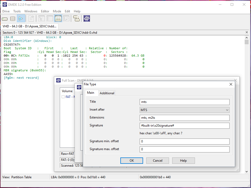Click the Signature max. offset field
The image size is (251, 188).
click(184, 149)
